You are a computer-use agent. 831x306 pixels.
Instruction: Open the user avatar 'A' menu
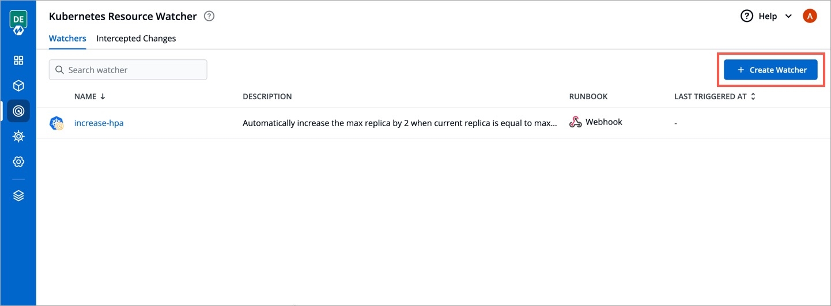click(810, 16)
